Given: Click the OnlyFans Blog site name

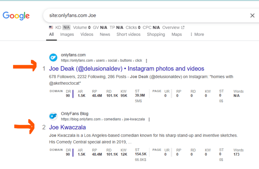Looking at the screenshot, I should click(x=75, y=114).
